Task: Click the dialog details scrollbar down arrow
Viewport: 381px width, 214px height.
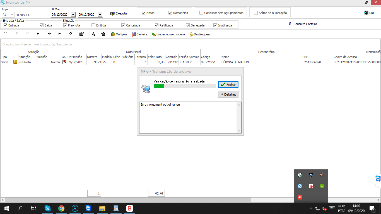Action: [238, 130]
